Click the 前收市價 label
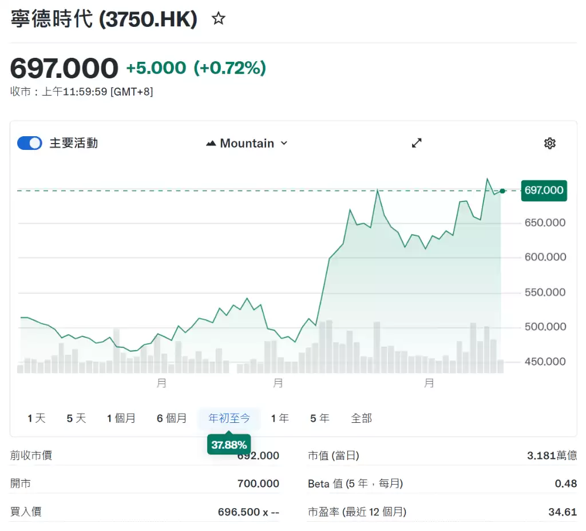Viewport: 586px width, 531px height. tap(31, 455)
